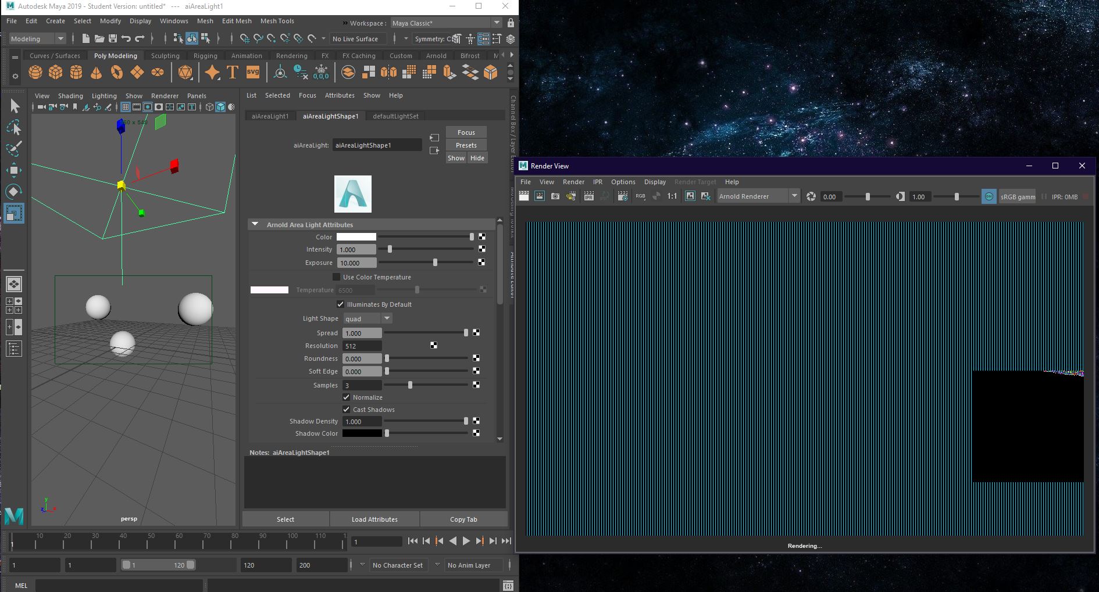This screenshot has width=1099, height=592.
Task: Open the Light Shape quad dropdown
Action: point(367,318)
